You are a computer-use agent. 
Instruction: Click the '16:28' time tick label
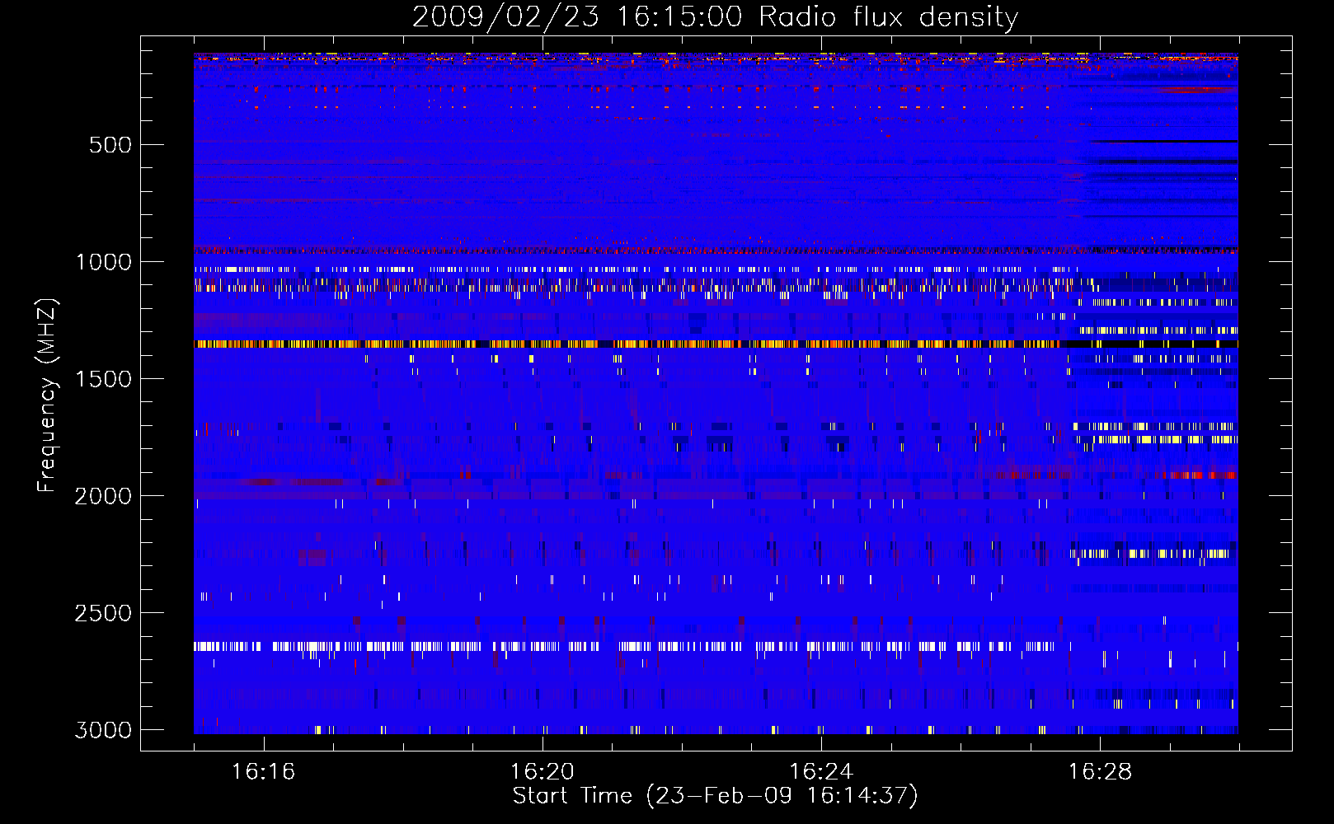(x=1100, y=771)
